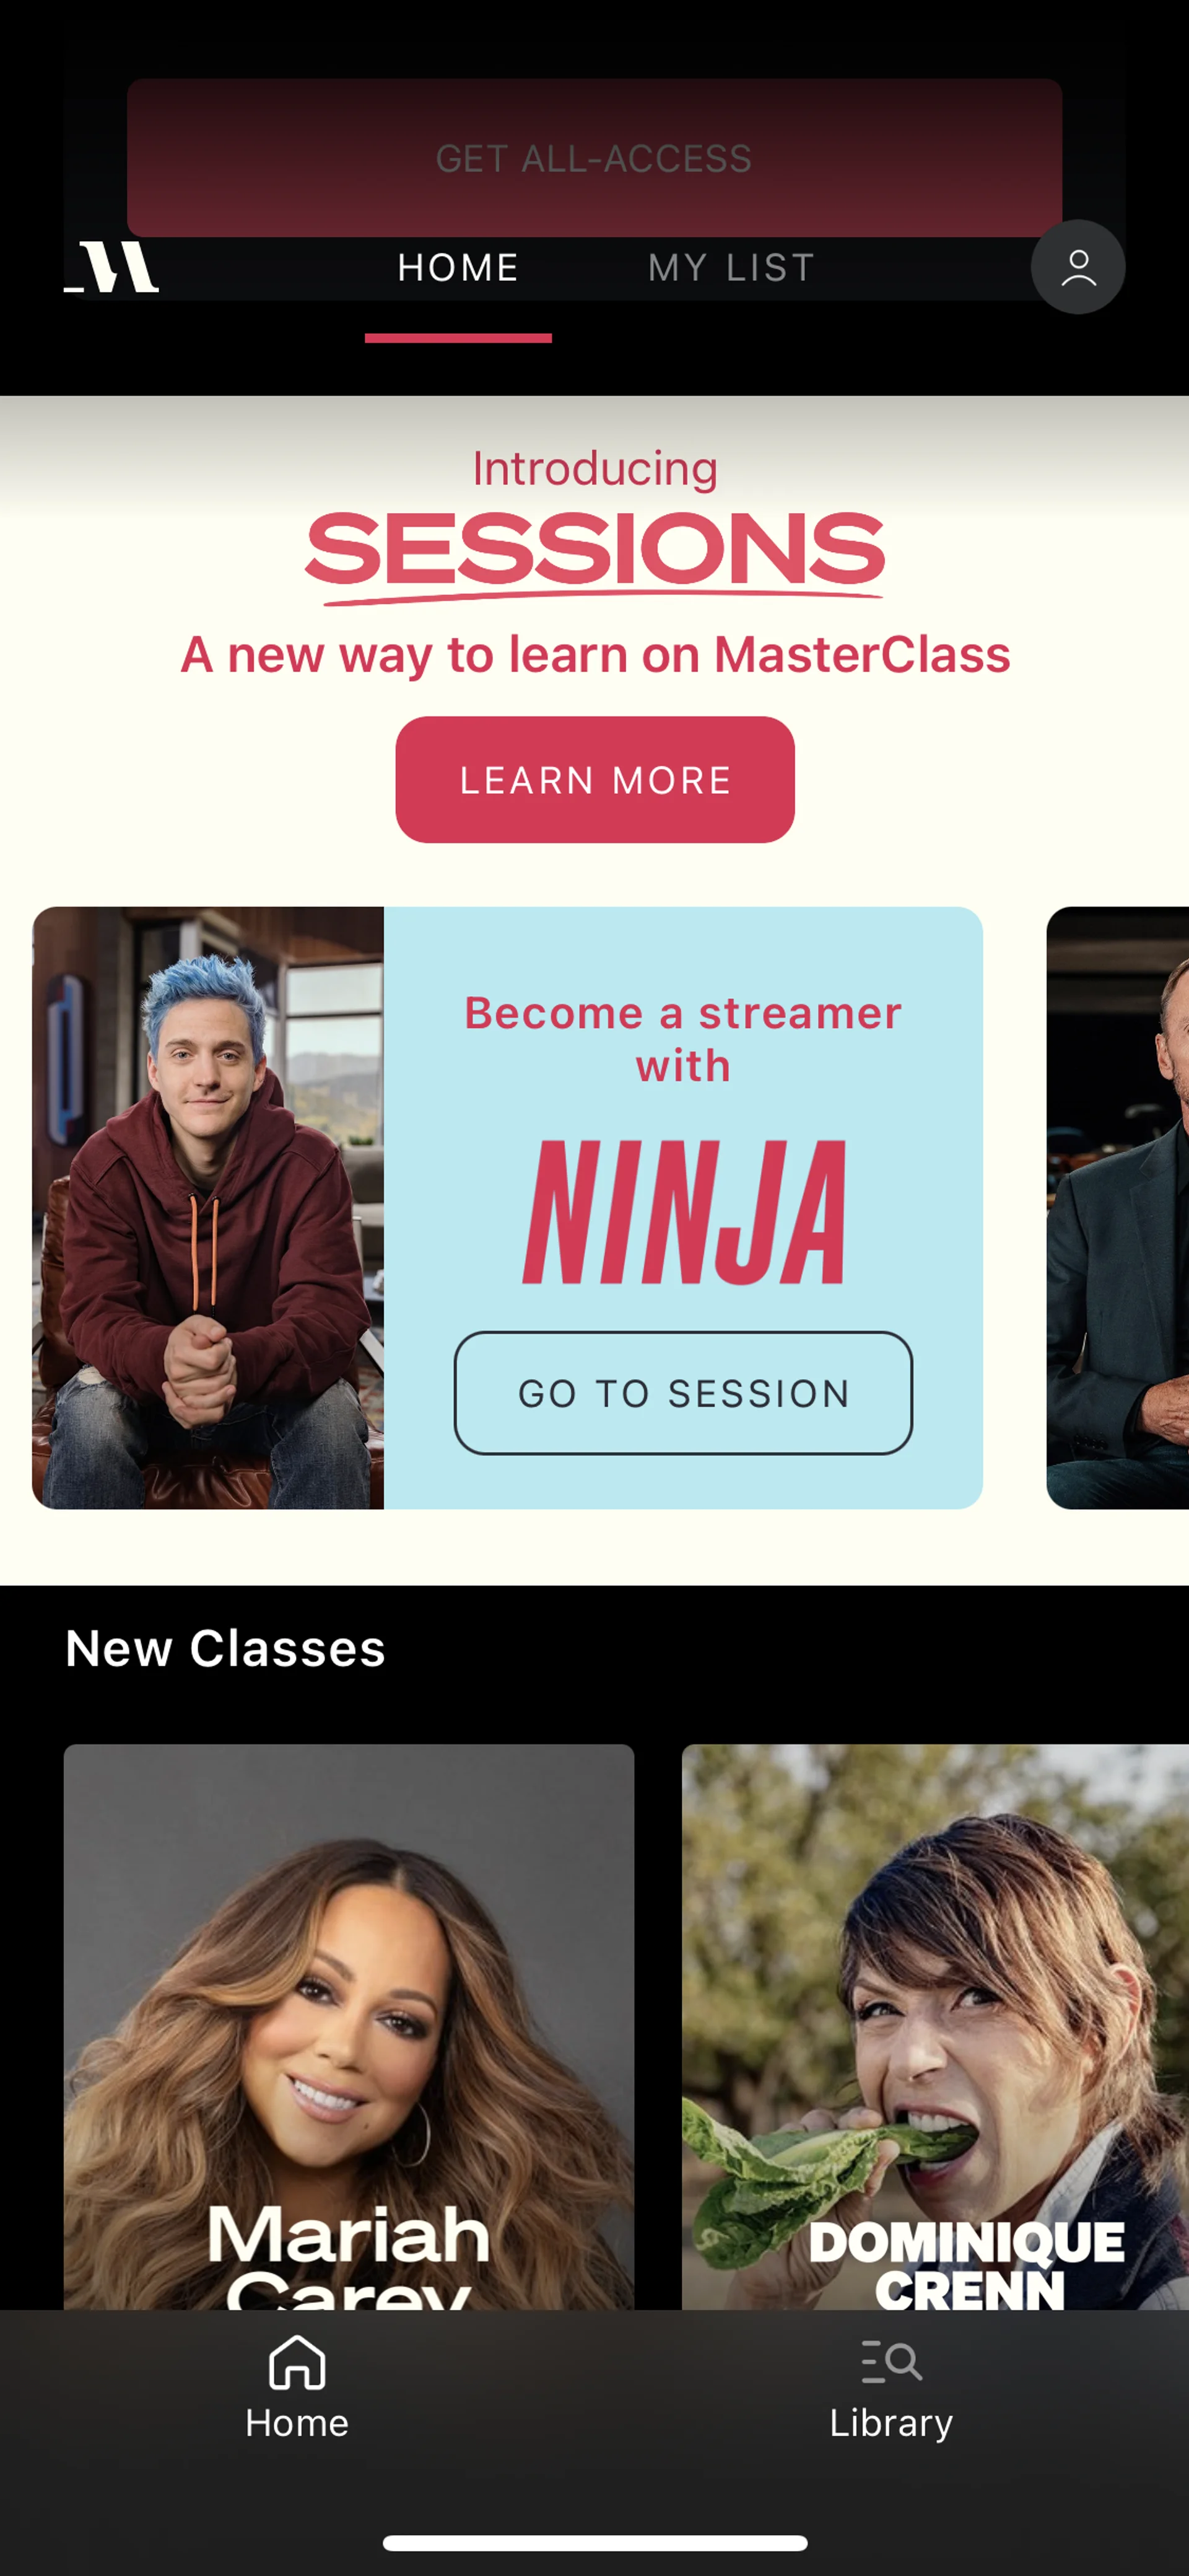The image size is (1189, 2576).
Task: Select the HOME tab
Action: [459, 267]
